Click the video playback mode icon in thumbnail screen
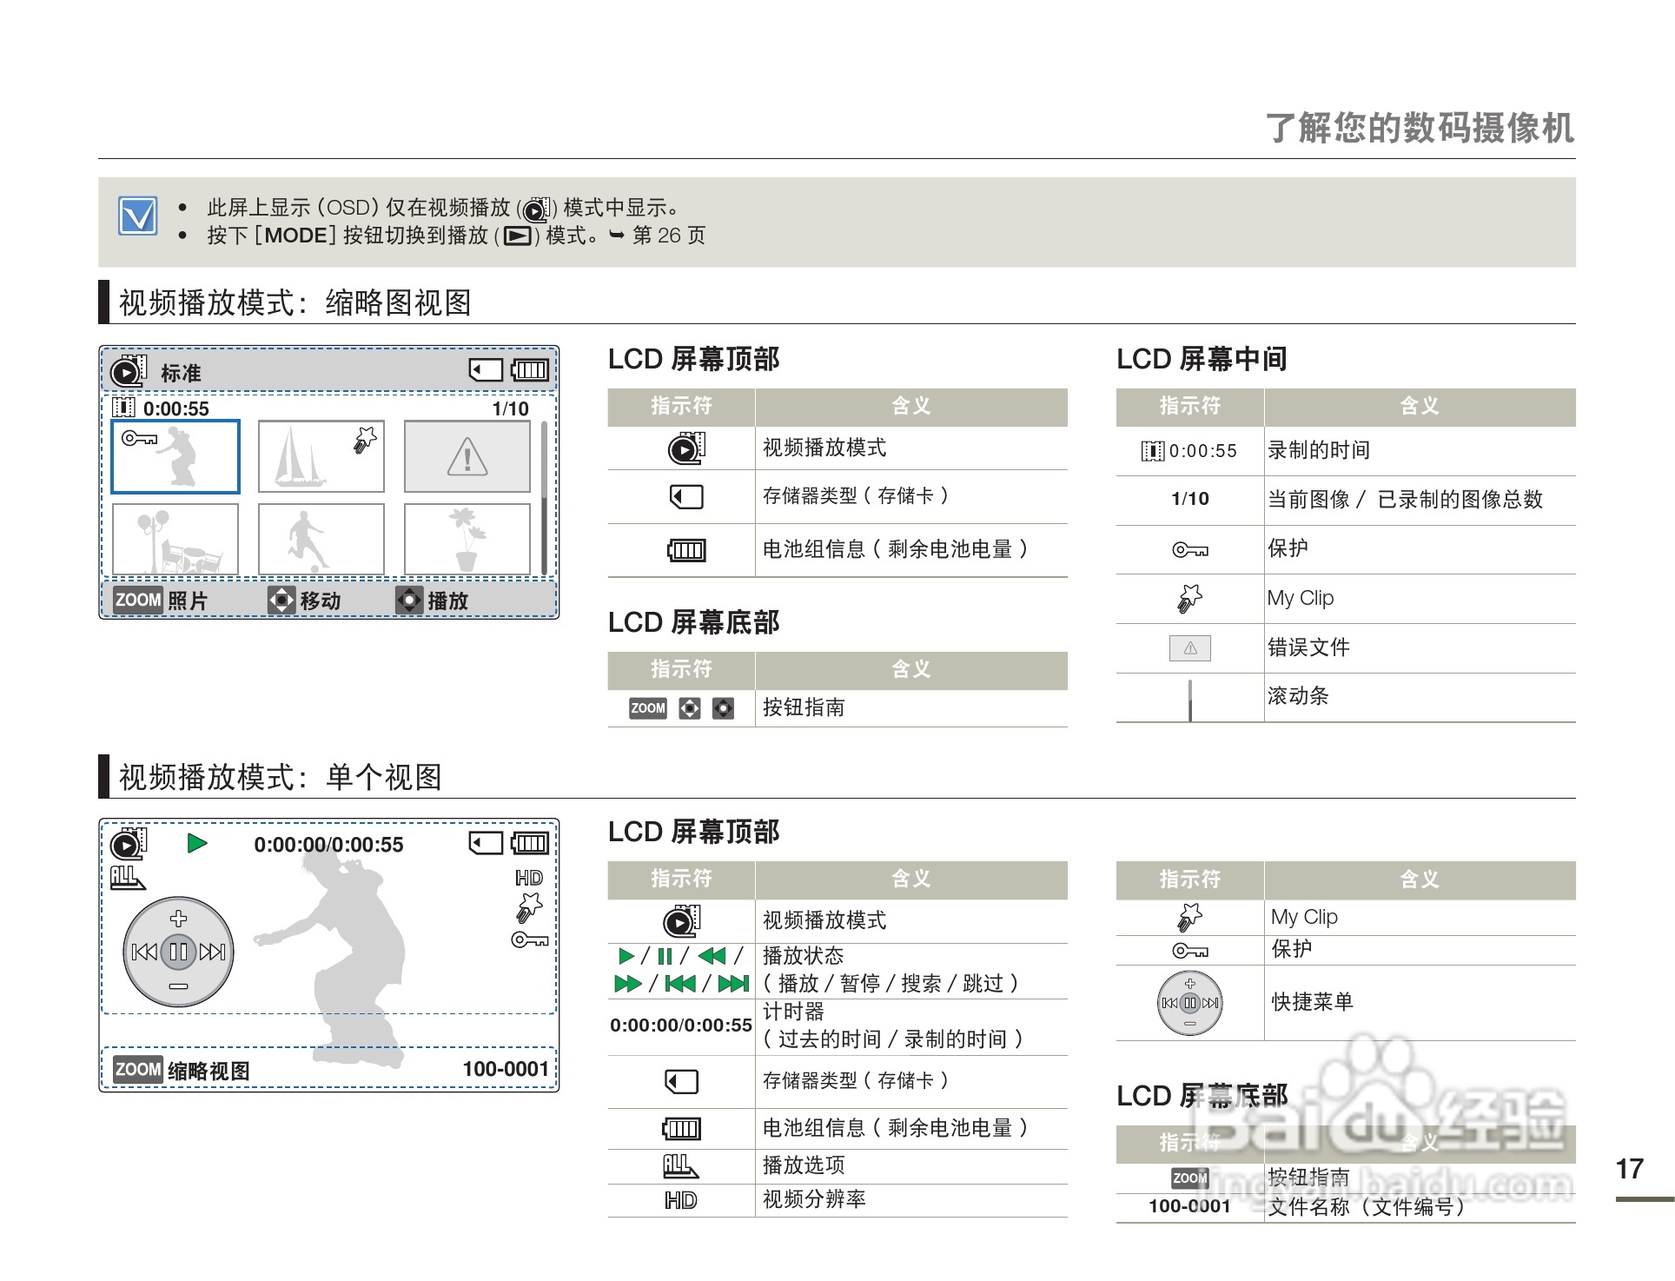Viewport: 1675px width, 1281px height. pos(129,371)
